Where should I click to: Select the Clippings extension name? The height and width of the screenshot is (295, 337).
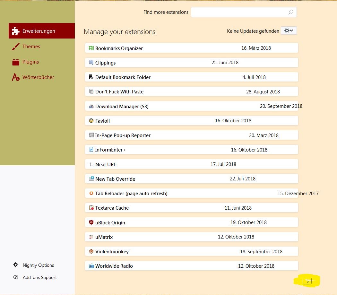[105, 63]
